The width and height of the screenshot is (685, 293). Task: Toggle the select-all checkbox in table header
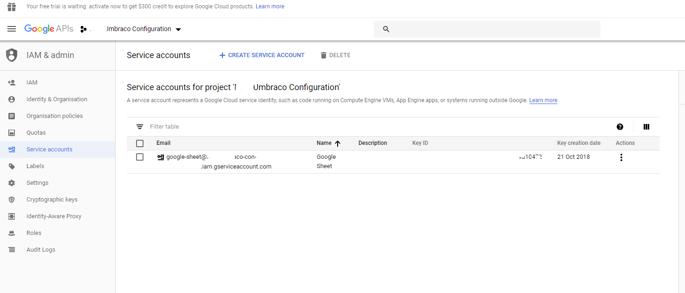(x=140, y=143)
